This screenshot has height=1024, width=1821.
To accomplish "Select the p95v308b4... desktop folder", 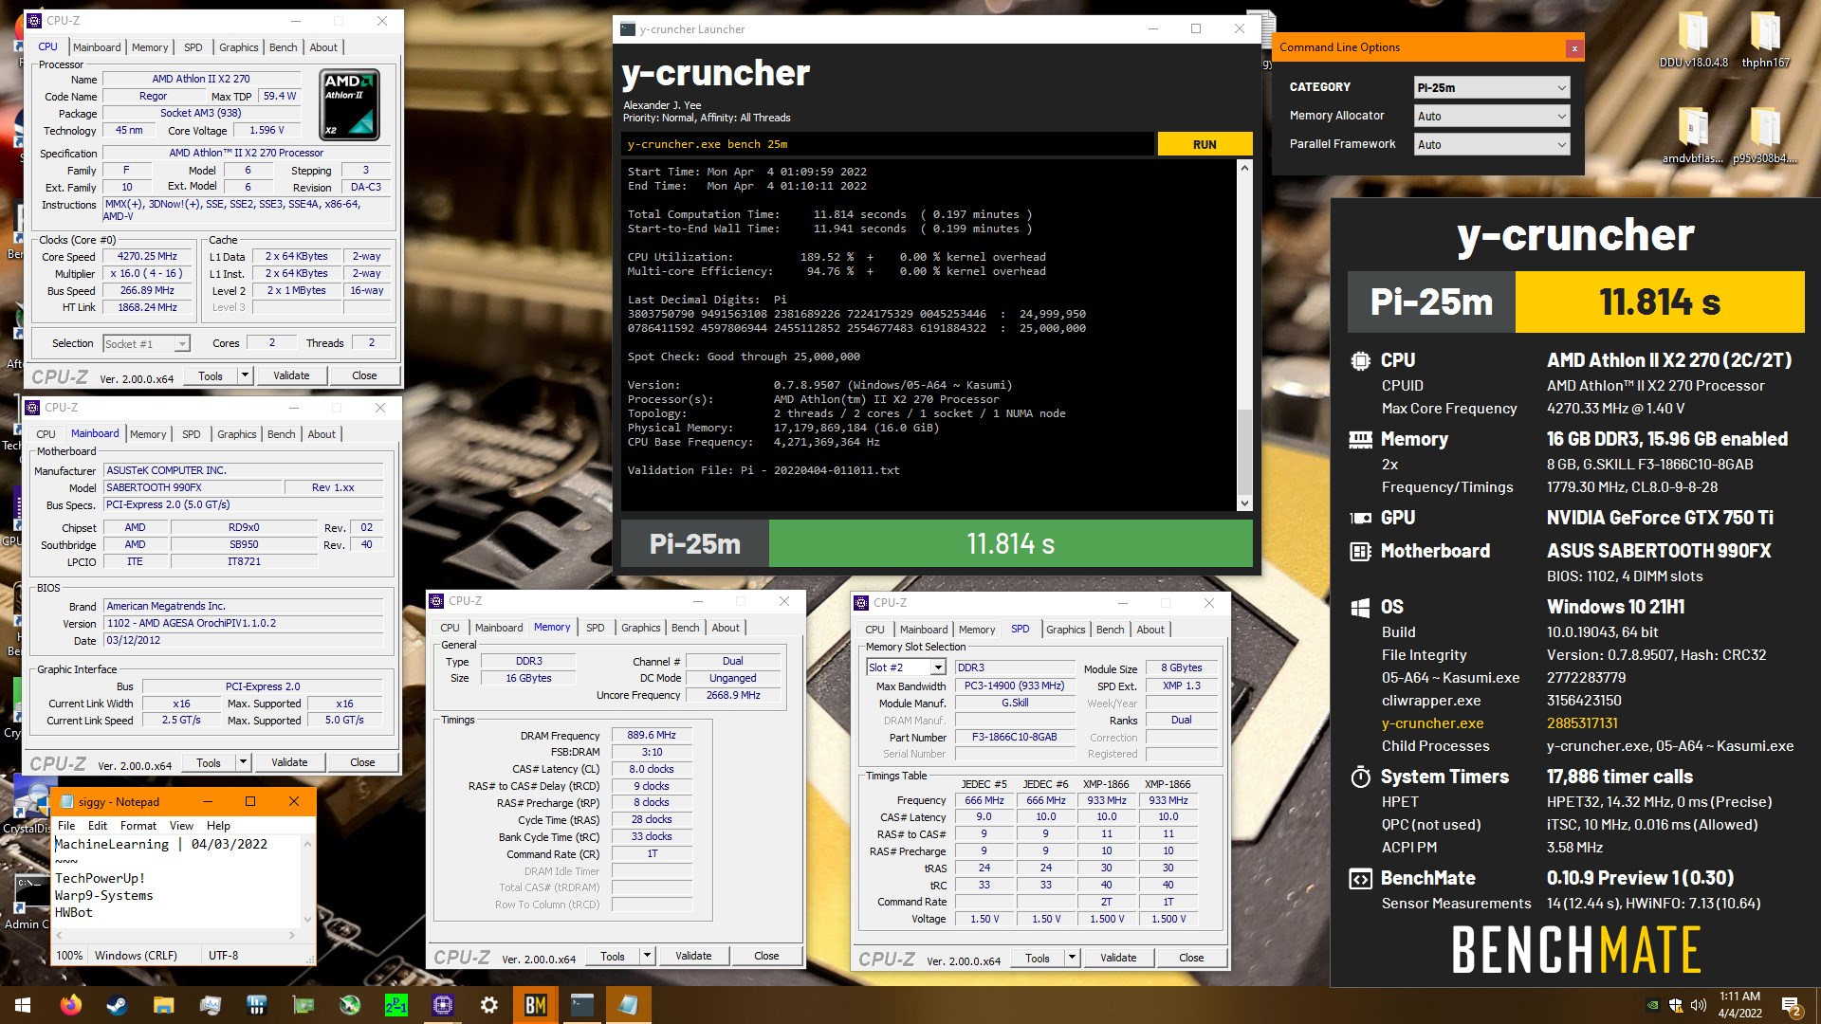I will (1765, 136).
